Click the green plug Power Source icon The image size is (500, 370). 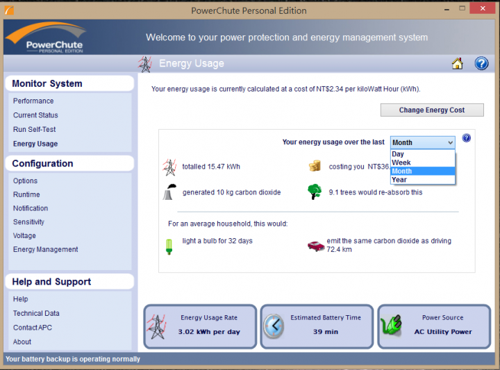point(391,325)
